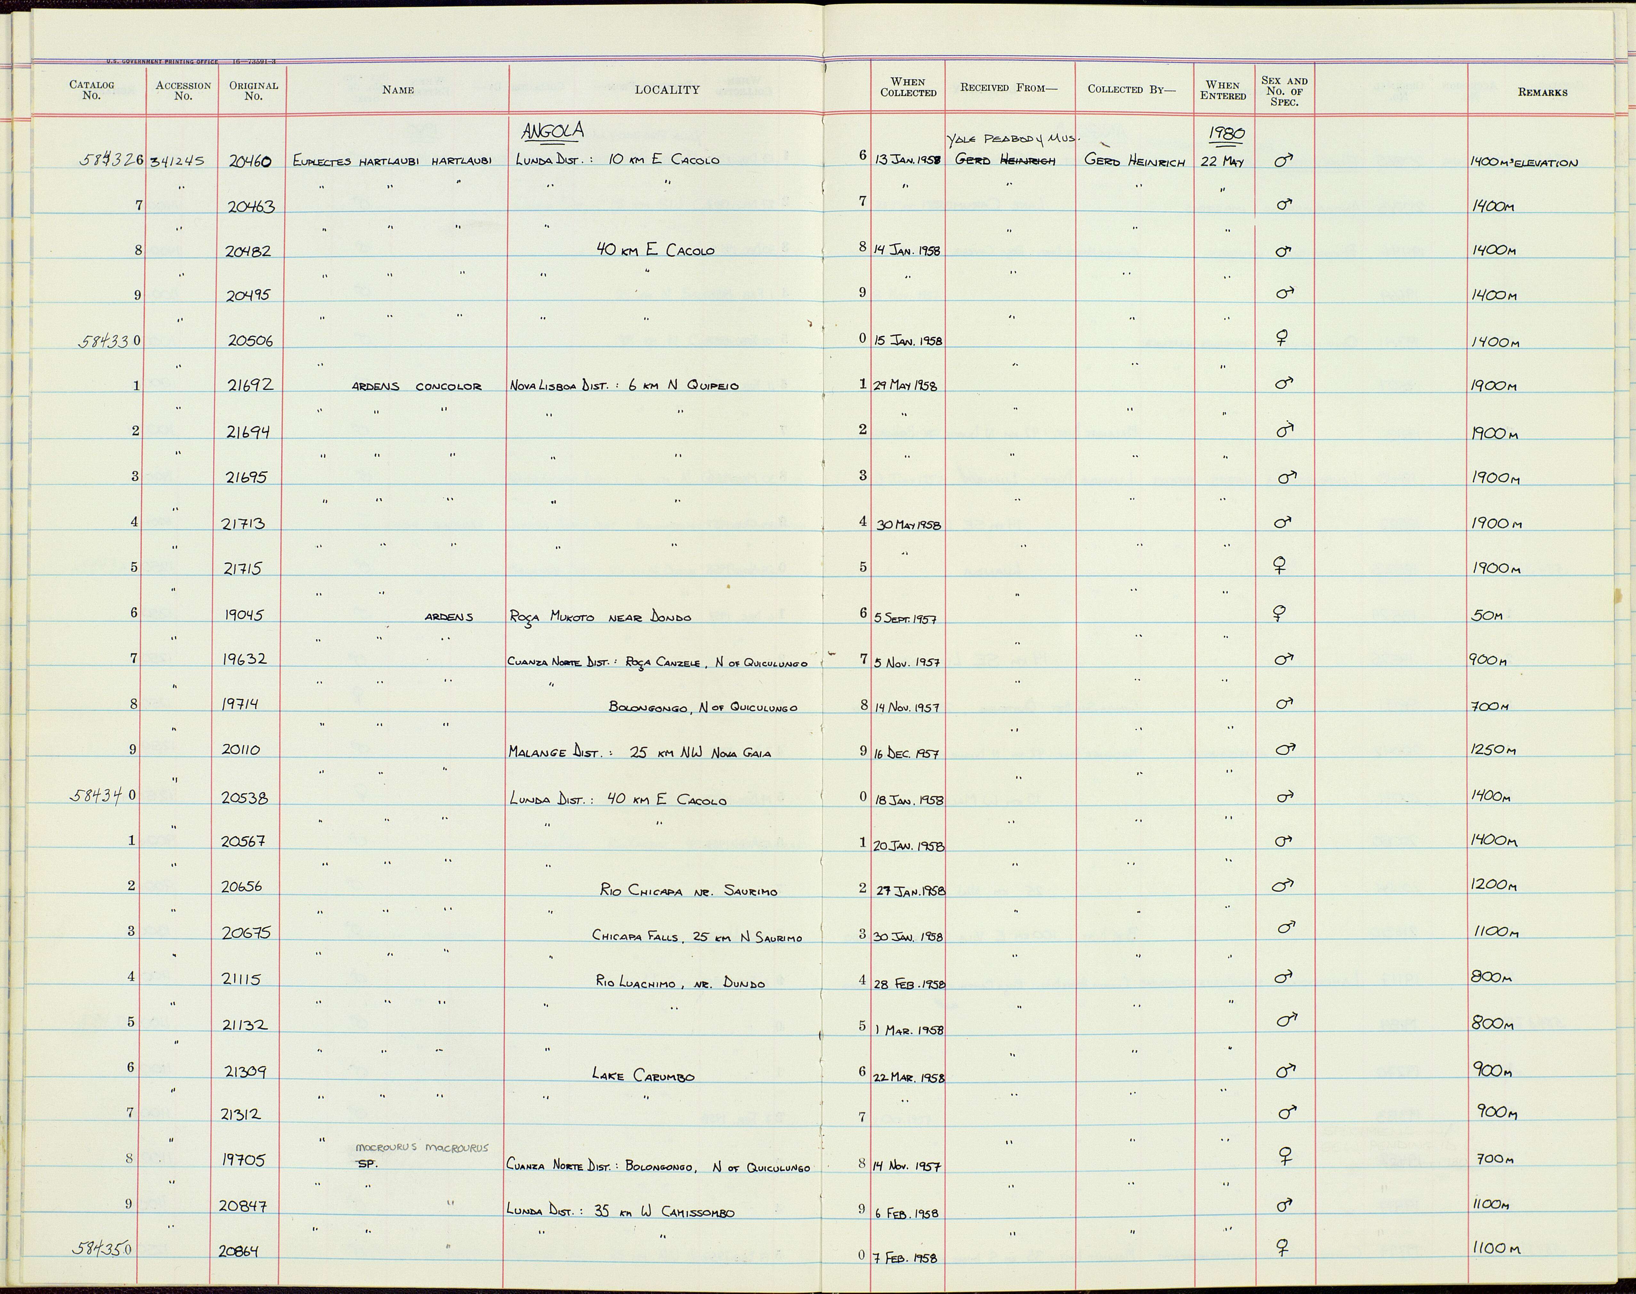Select the 'Collected By' column header
1636x1294 pixels.
[1132, 89]
